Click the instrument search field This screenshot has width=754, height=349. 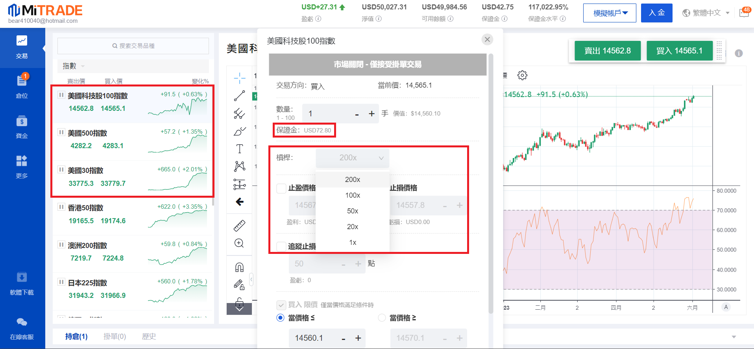click(133, 46)
